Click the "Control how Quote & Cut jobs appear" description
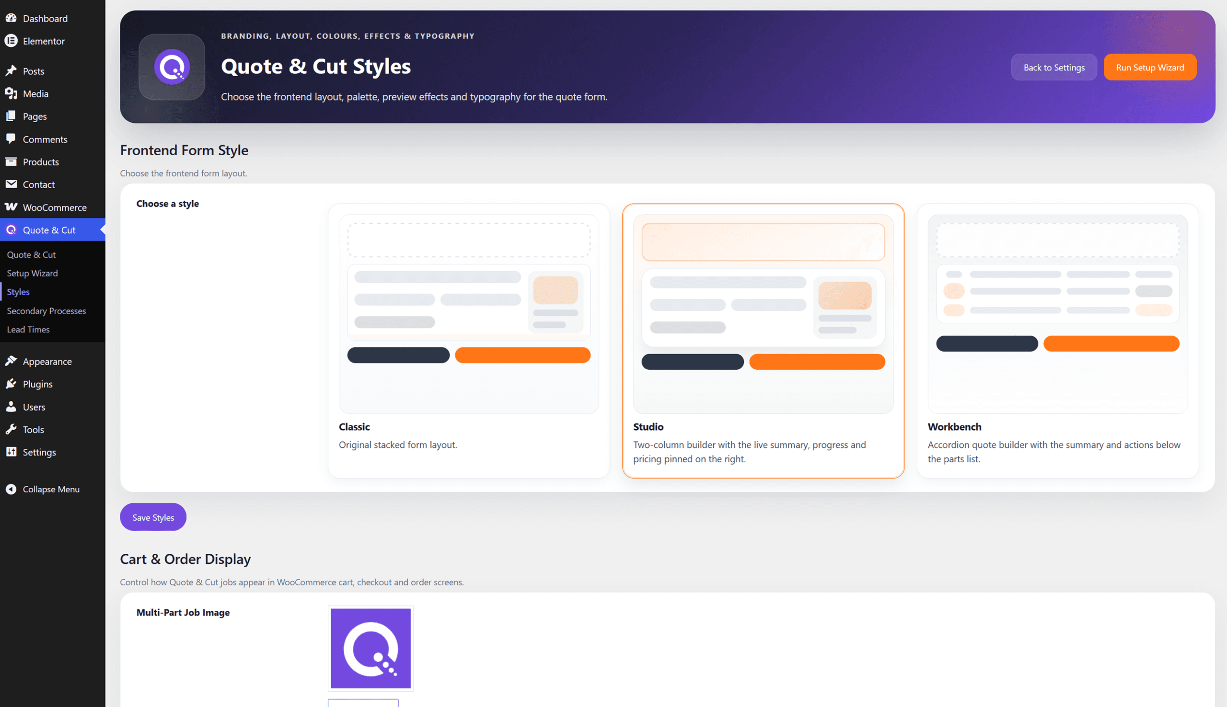1227x707 pixels. (292, 582)
